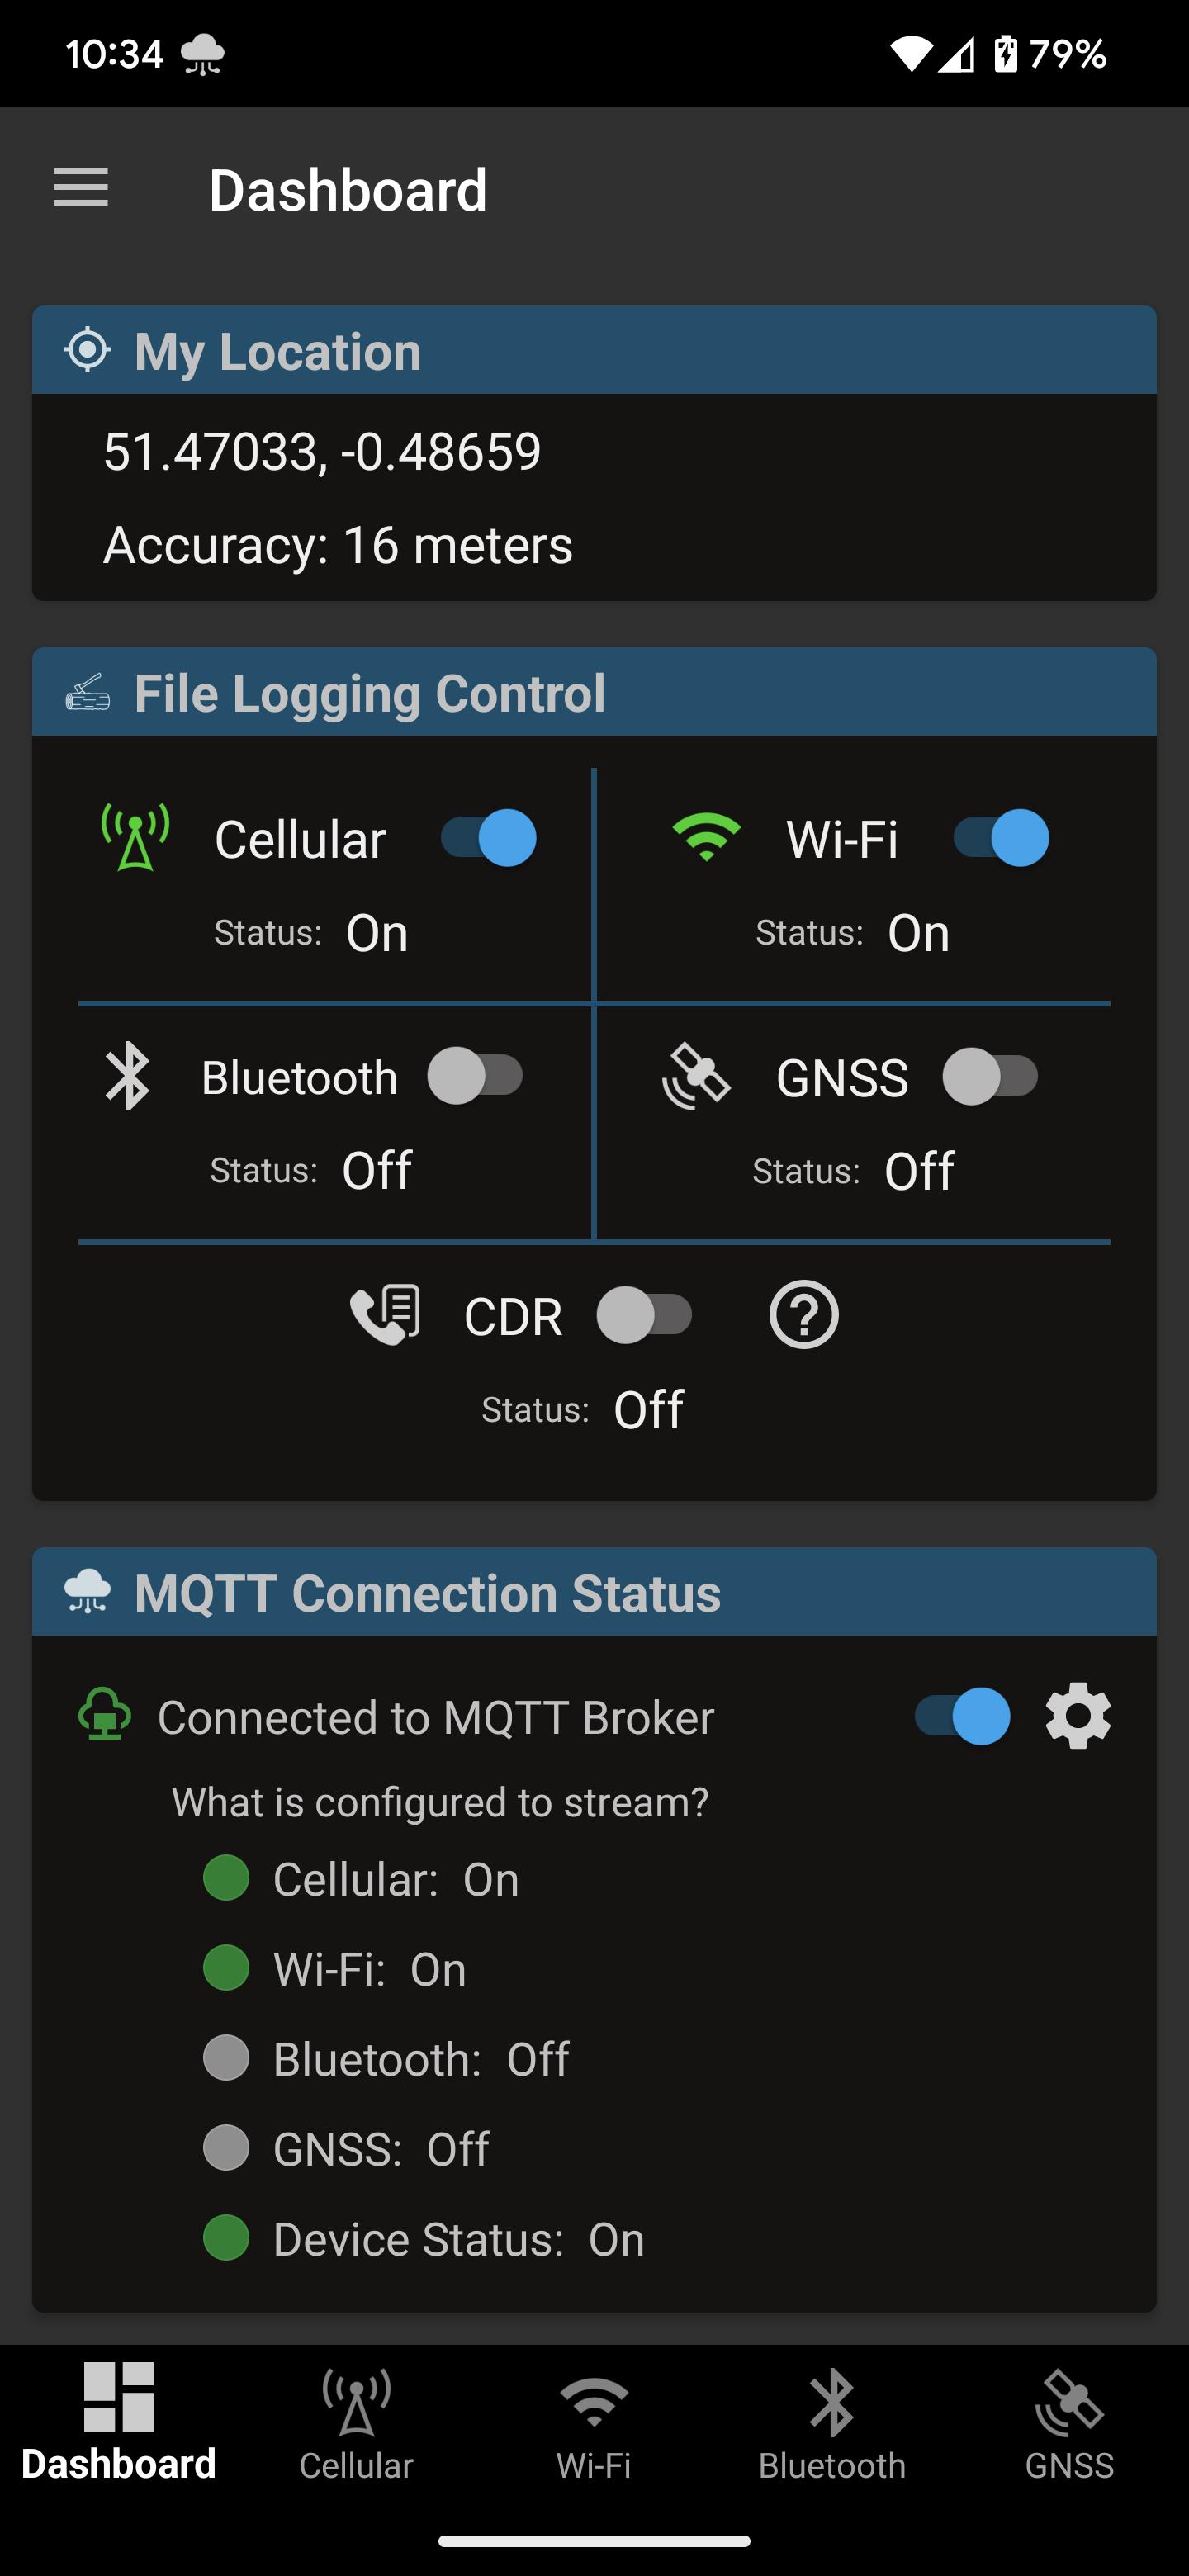Turn off Cellular file logging switch
This screenshot has width=1189, height=2576.
[489, 838]
